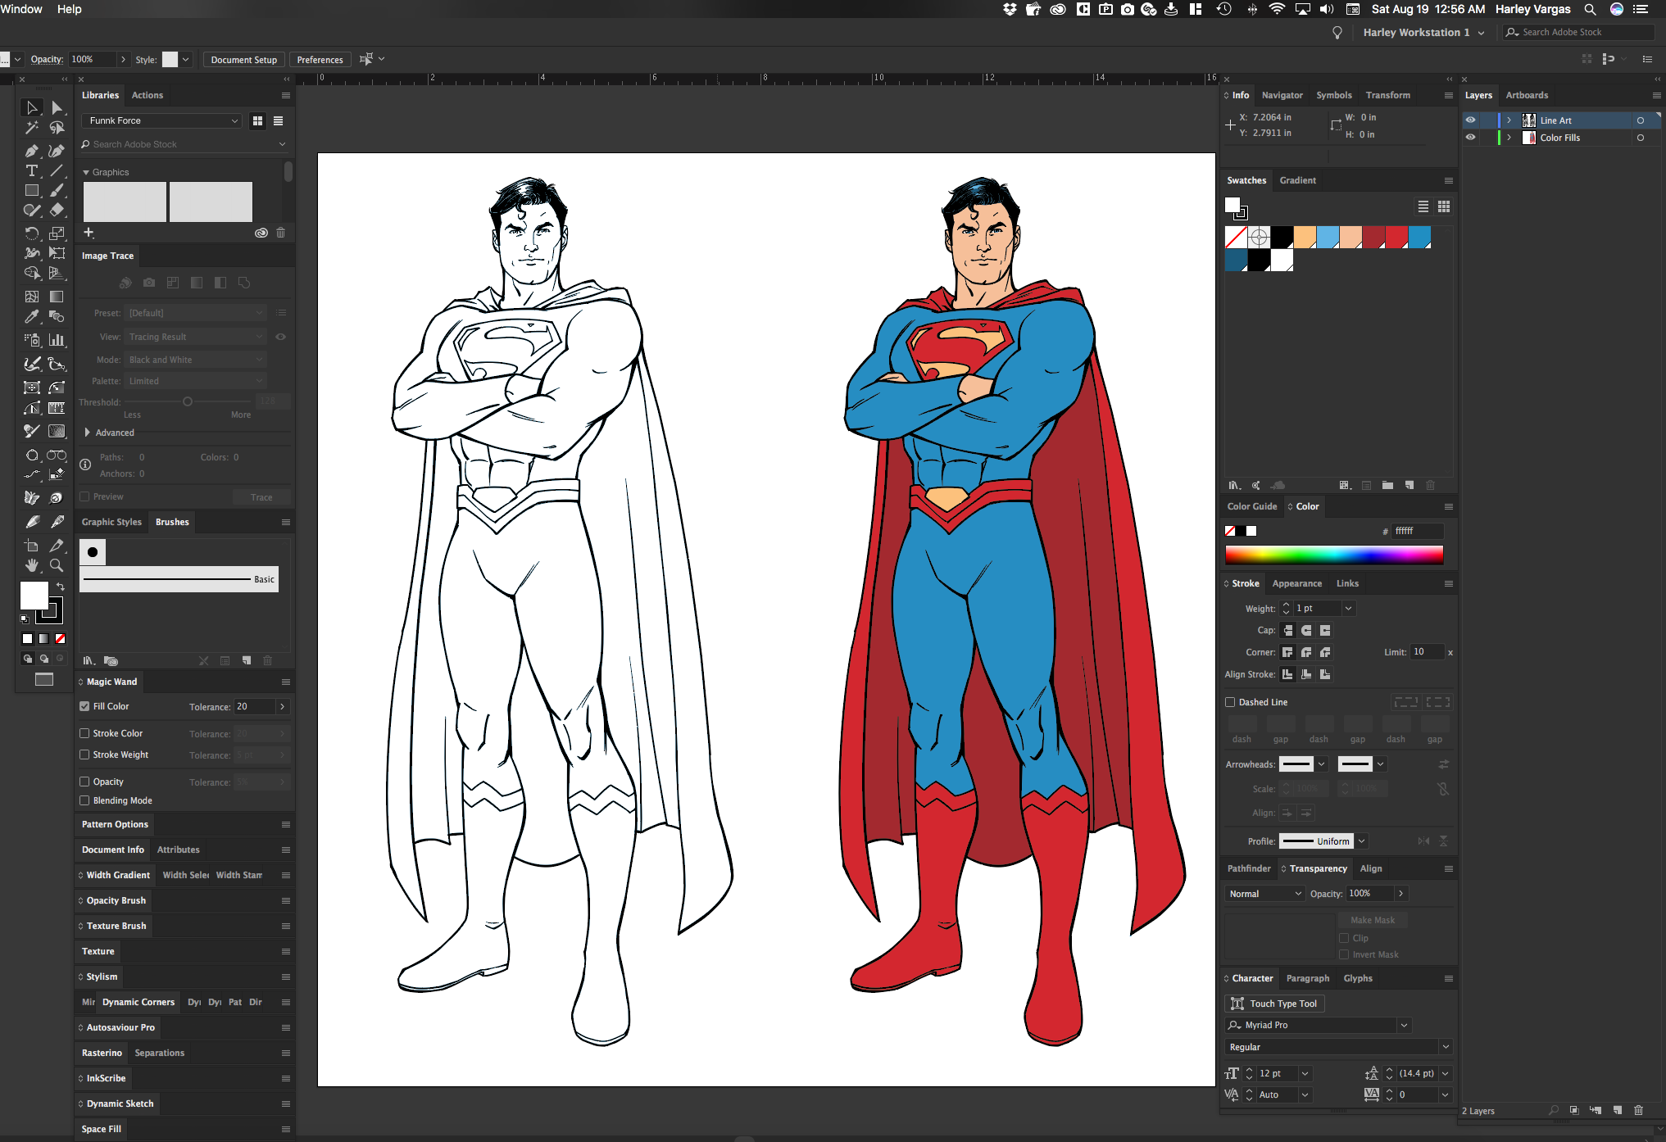Select the Zoom tool
1666x1142 pixels.
57,565
